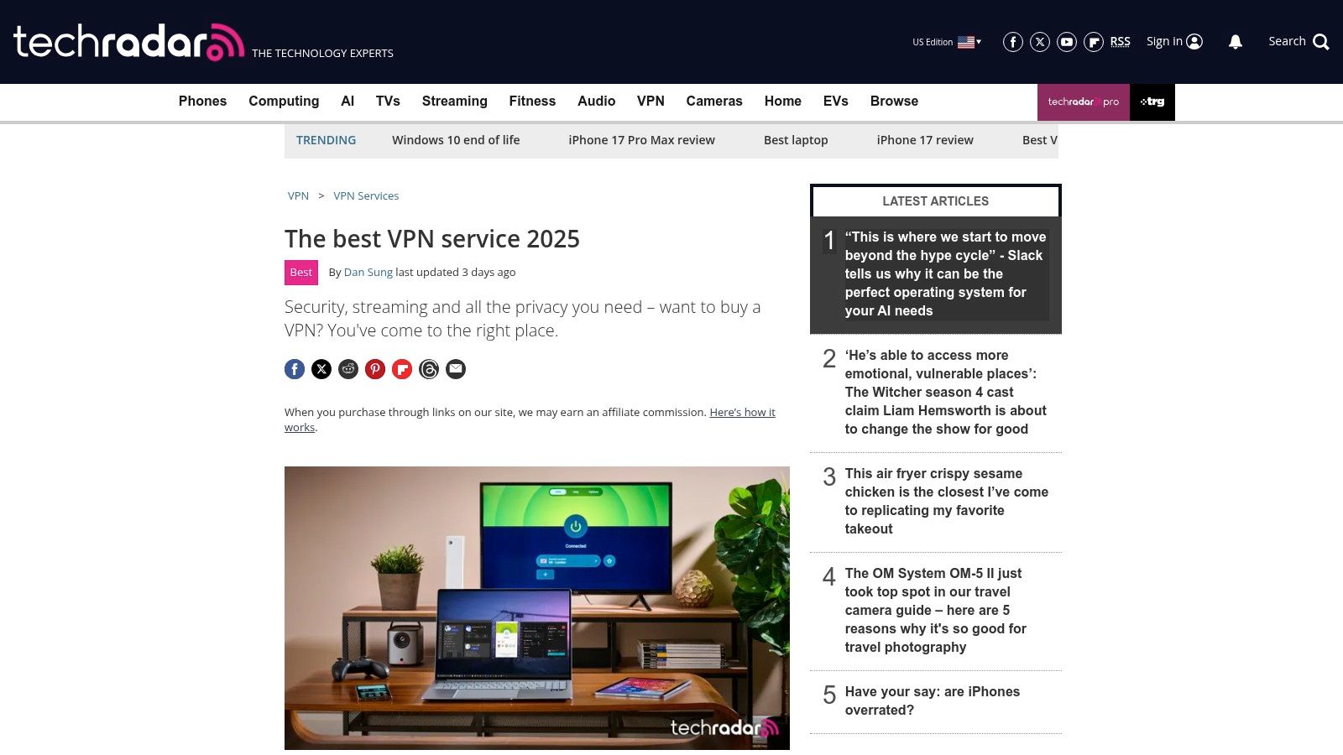Viewport: 1343px width, 755px height.
Task: Open TechRadar's Facebook page from header
Action: 1013,42
